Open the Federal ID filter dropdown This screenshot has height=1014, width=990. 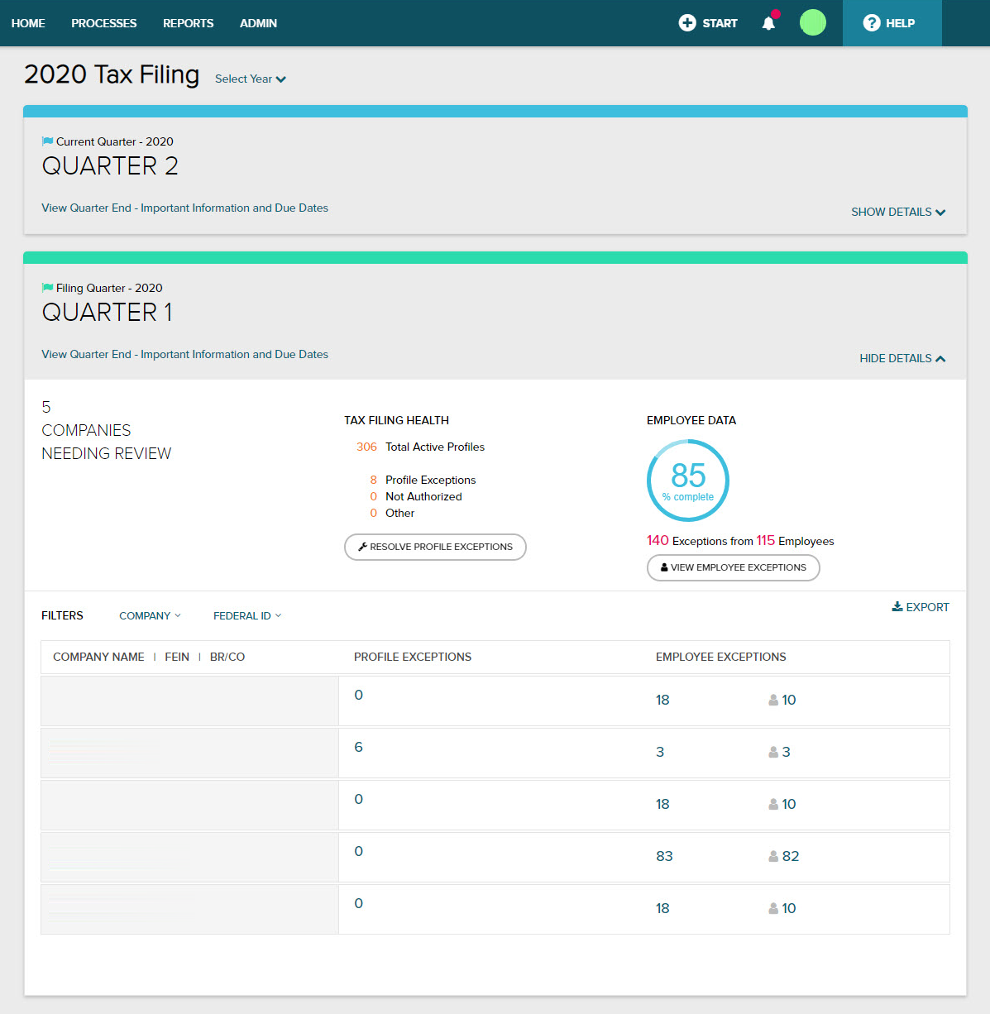point(246,616)
